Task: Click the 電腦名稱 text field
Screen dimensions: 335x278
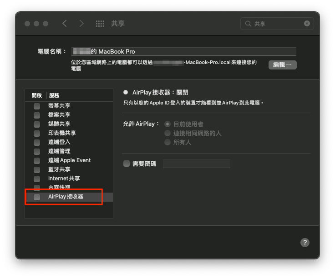Action: (x=183, y=51)
